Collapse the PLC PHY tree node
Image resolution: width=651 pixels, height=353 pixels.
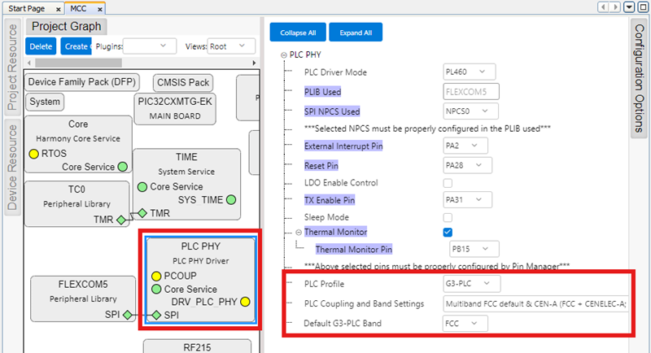(283, 55)
